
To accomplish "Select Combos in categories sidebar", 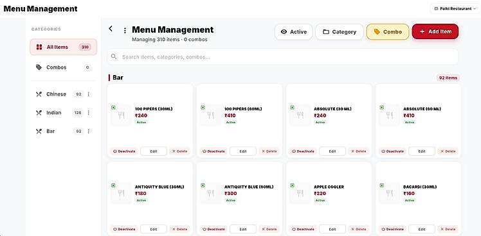I will click(64, 67).
